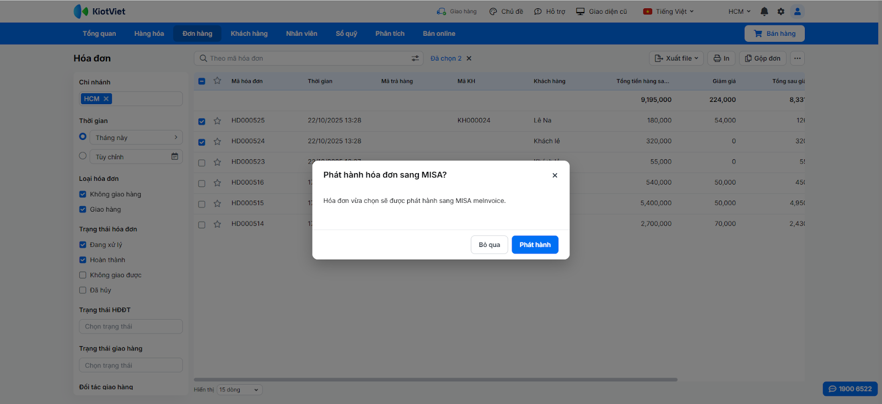Open Sổ quỹ menu
The height and width of the screenshot is (404, 882).
click(x=346, y=34)
